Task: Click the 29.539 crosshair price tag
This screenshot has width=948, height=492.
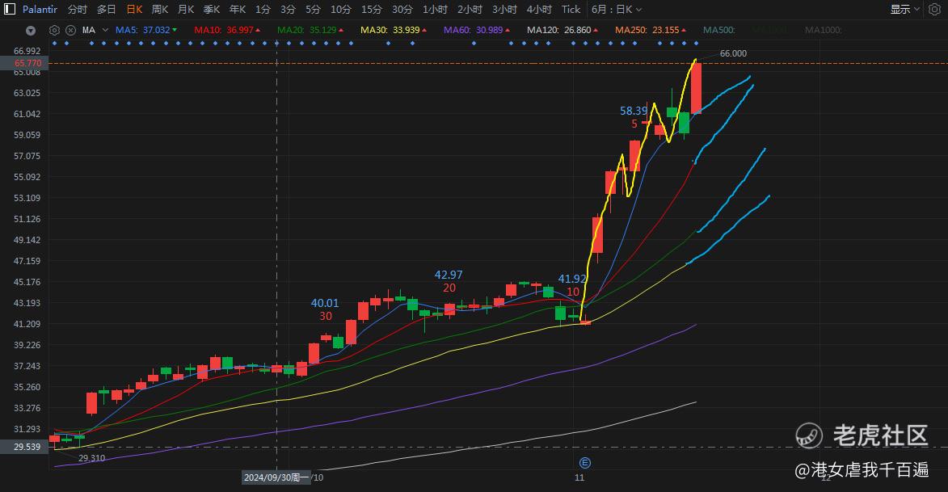Action: 24,447
